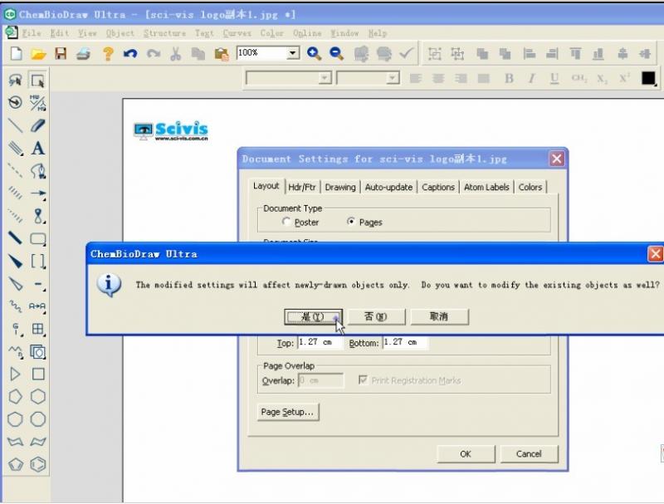The width and height of the screenshot is (664, 504).
Task: Close the ChemBioDraw Ultra message dialog
Action: [656, 254]
